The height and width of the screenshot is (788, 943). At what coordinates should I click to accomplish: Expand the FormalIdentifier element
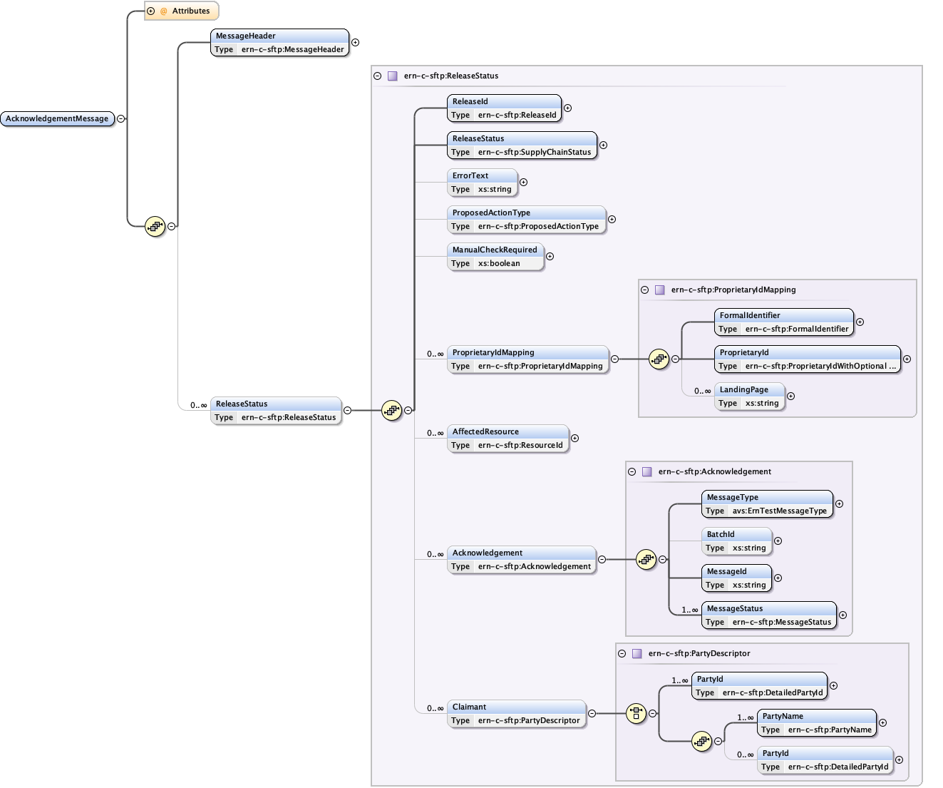pos(860,322)
